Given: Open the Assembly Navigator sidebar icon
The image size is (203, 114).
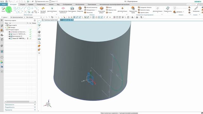Looking at the screenshot, I should click(2, 30).
